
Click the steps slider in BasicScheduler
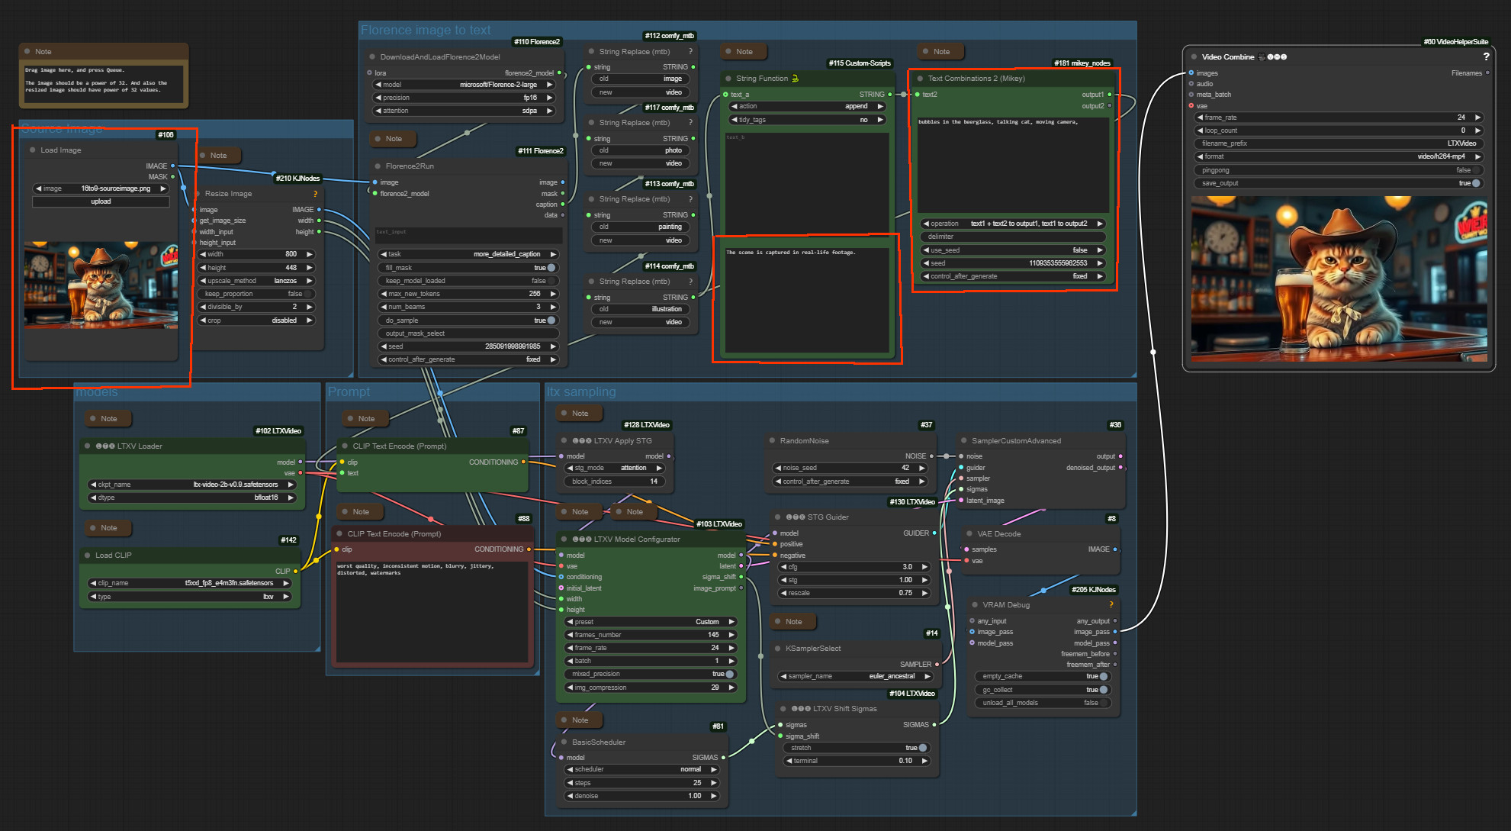pos(642,783)
